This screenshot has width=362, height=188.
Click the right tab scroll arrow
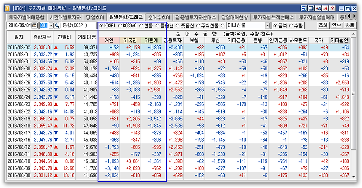tap(355, 16)
